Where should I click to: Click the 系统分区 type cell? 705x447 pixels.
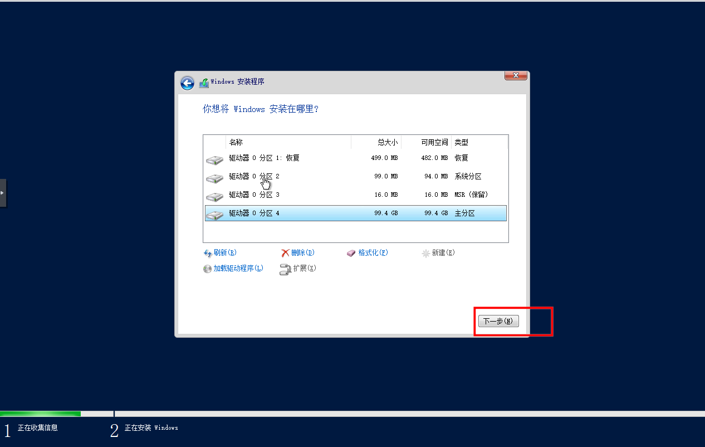pyautogui.click(x=468, y=177)
